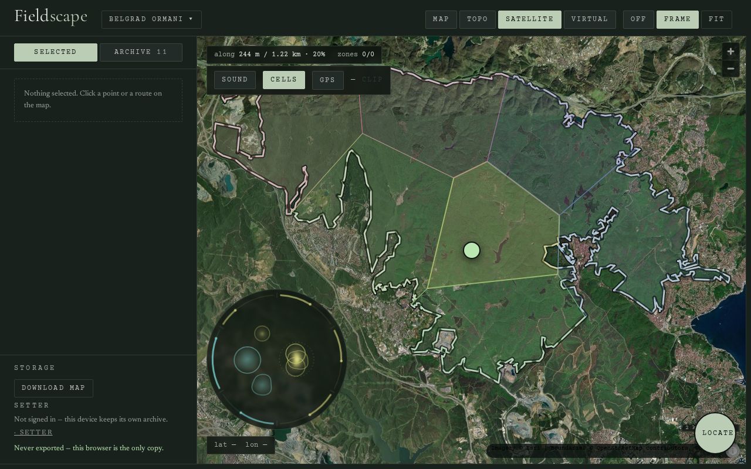Screen dimensions: 751x469
Task: Click the lower teal blob in the radar
Action: (262, 385)
